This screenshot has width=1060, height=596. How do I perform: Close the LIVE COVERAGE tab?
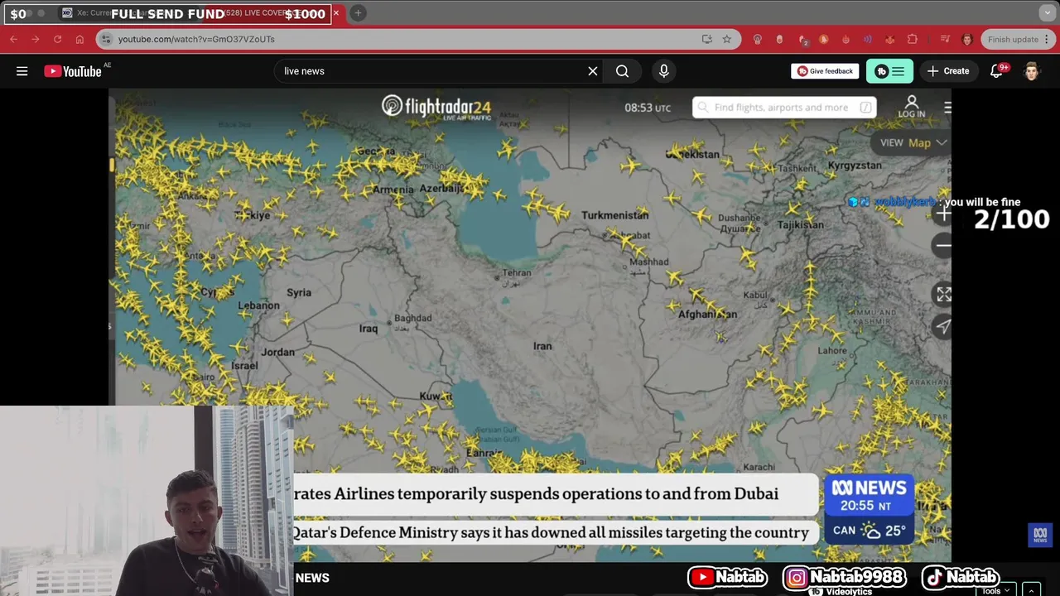pyautogui.click(x=336, y=13)
